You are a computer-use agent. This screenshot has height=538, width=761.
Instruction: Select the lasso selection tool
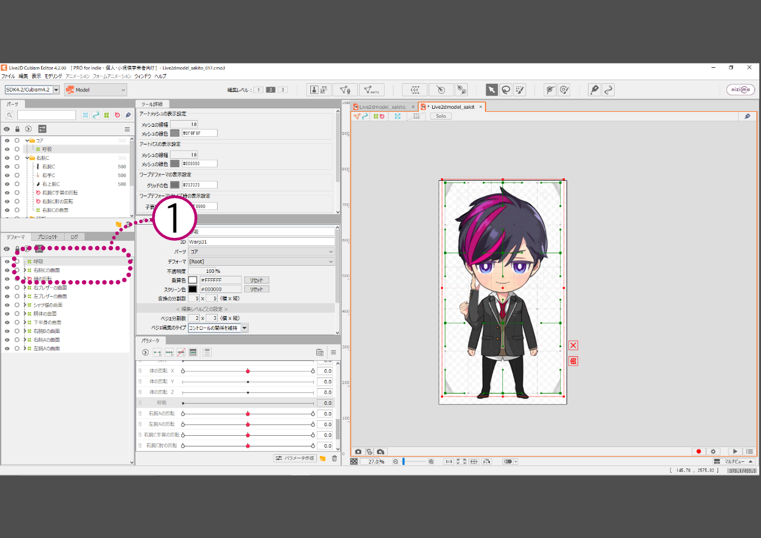506,90
